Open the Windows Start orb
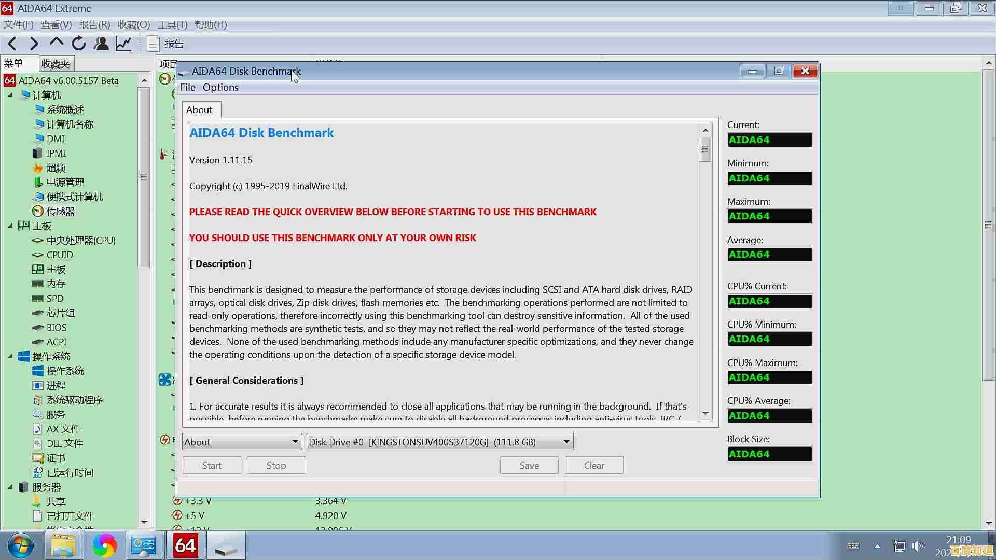Screen dimensions: 996x560 [x=21, y=546]
